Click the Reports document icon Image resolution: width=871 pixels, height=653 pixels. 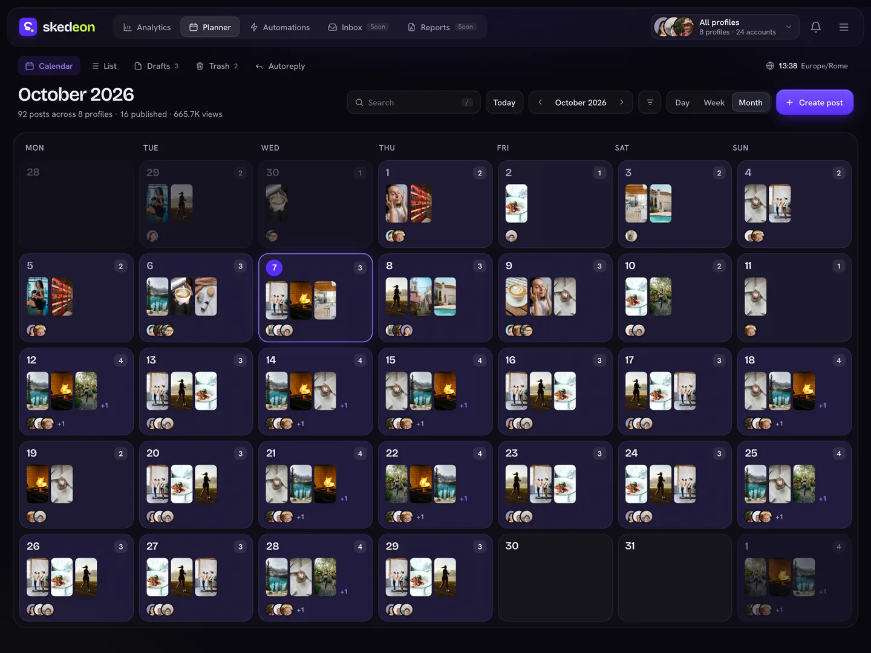(x=411, y=27)
